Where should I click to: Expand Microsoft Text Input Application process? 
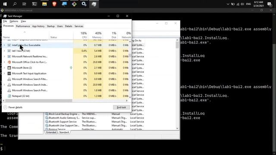[x=4, y=73]
